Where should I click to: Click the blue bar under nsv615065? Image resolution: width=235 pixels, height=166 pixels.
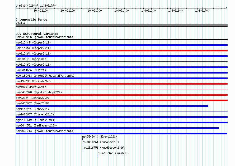(x=121, y=67)
